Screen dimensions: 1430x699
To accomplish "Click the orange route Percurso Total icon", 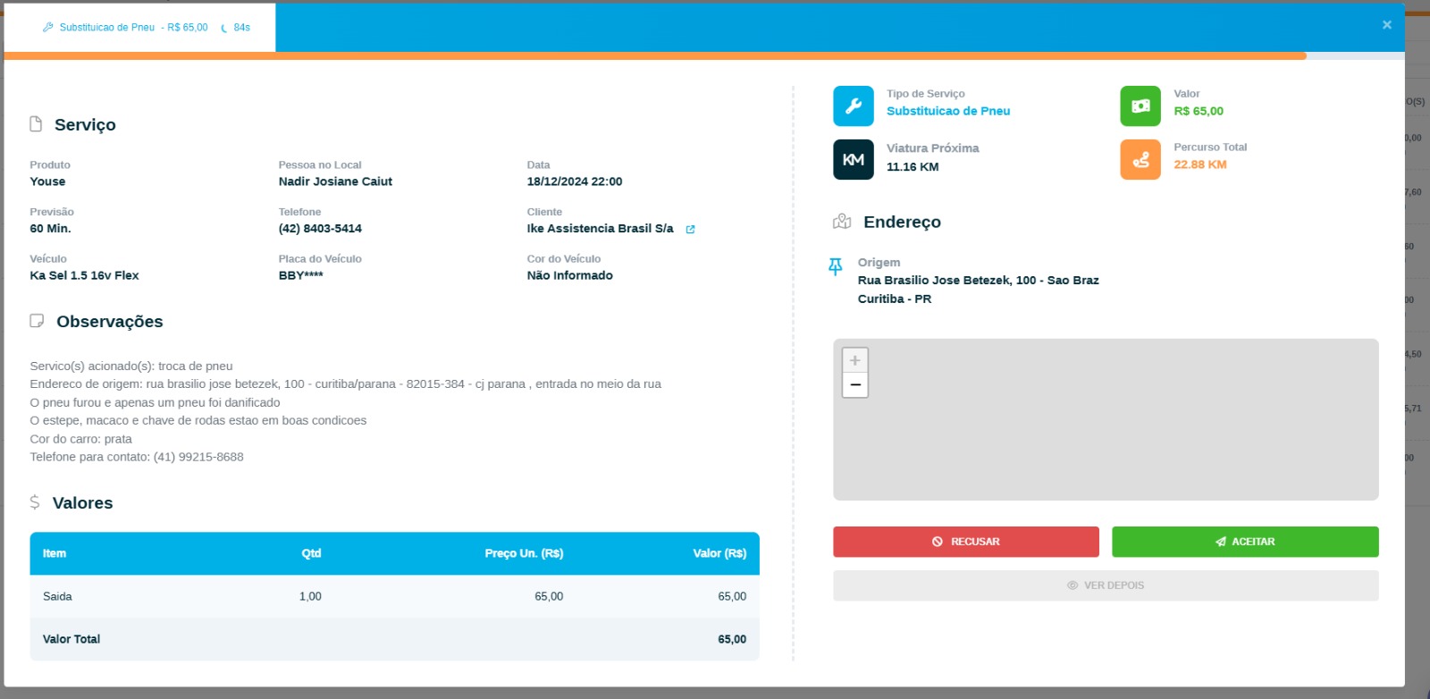I will tap(1140, 159).
